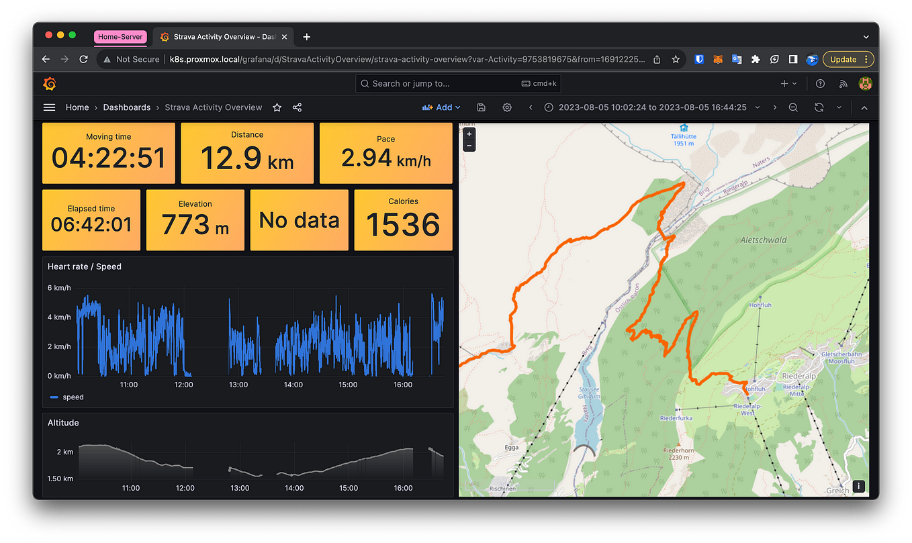Image resolution: width=912 pixels, height=543 pixels.
Task: Open the Heart rate / Speed panel title
Action: pyautogui.click(x=85, y=266)
